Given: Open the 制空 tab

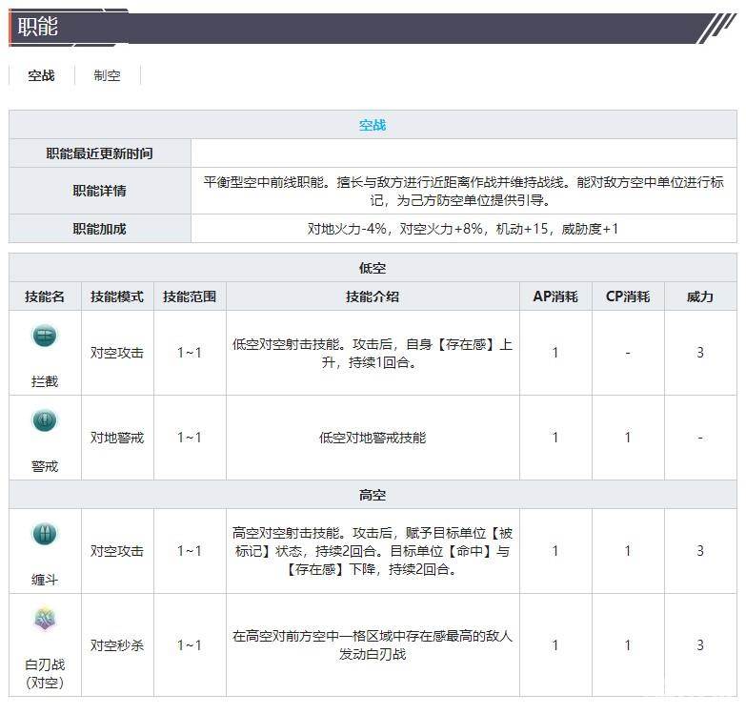Looking at the screenshot, I should tap(107, 75).
